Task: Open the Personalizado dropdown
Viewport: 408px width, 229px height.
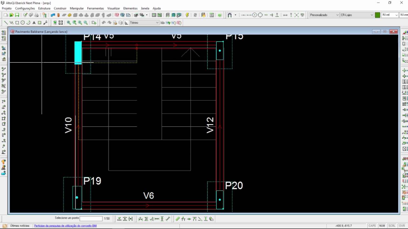Action: pos(324,15)
